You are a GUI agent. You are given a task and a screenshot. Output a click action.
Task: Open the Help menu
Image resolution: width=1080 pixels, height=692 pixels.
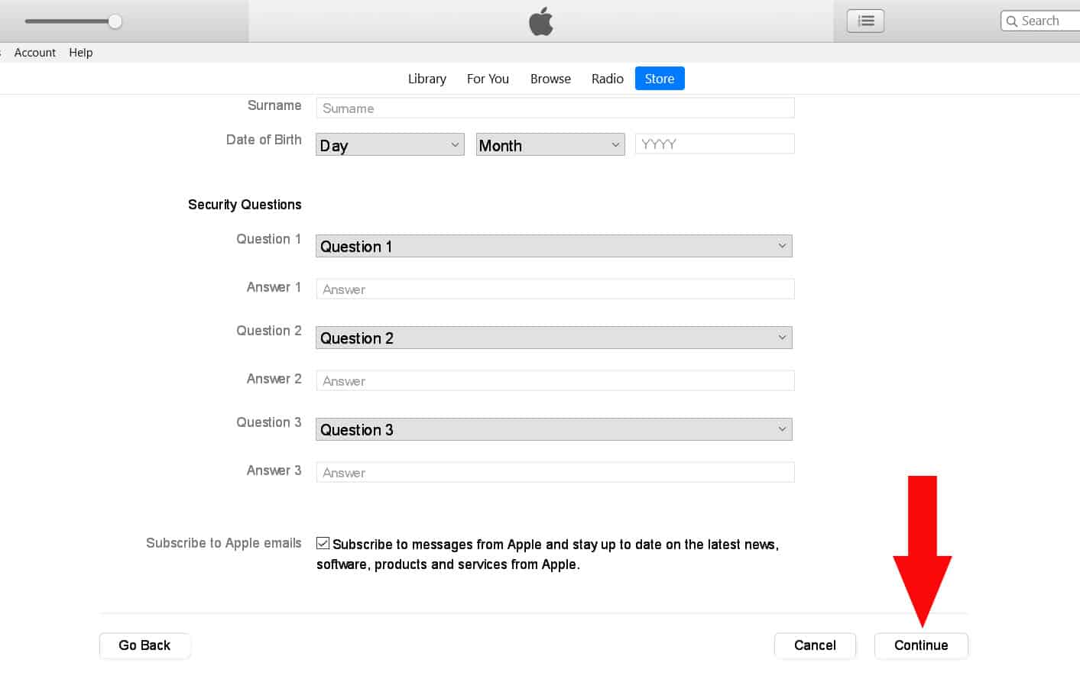(x=81, y=53)
